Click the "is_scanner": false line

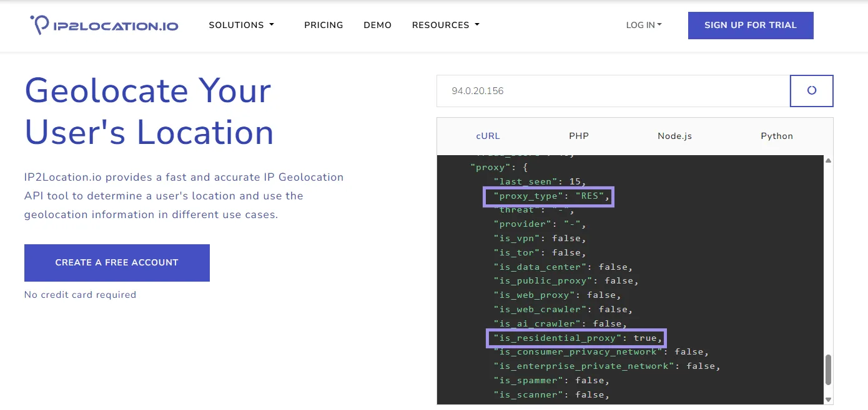(552, 395)
